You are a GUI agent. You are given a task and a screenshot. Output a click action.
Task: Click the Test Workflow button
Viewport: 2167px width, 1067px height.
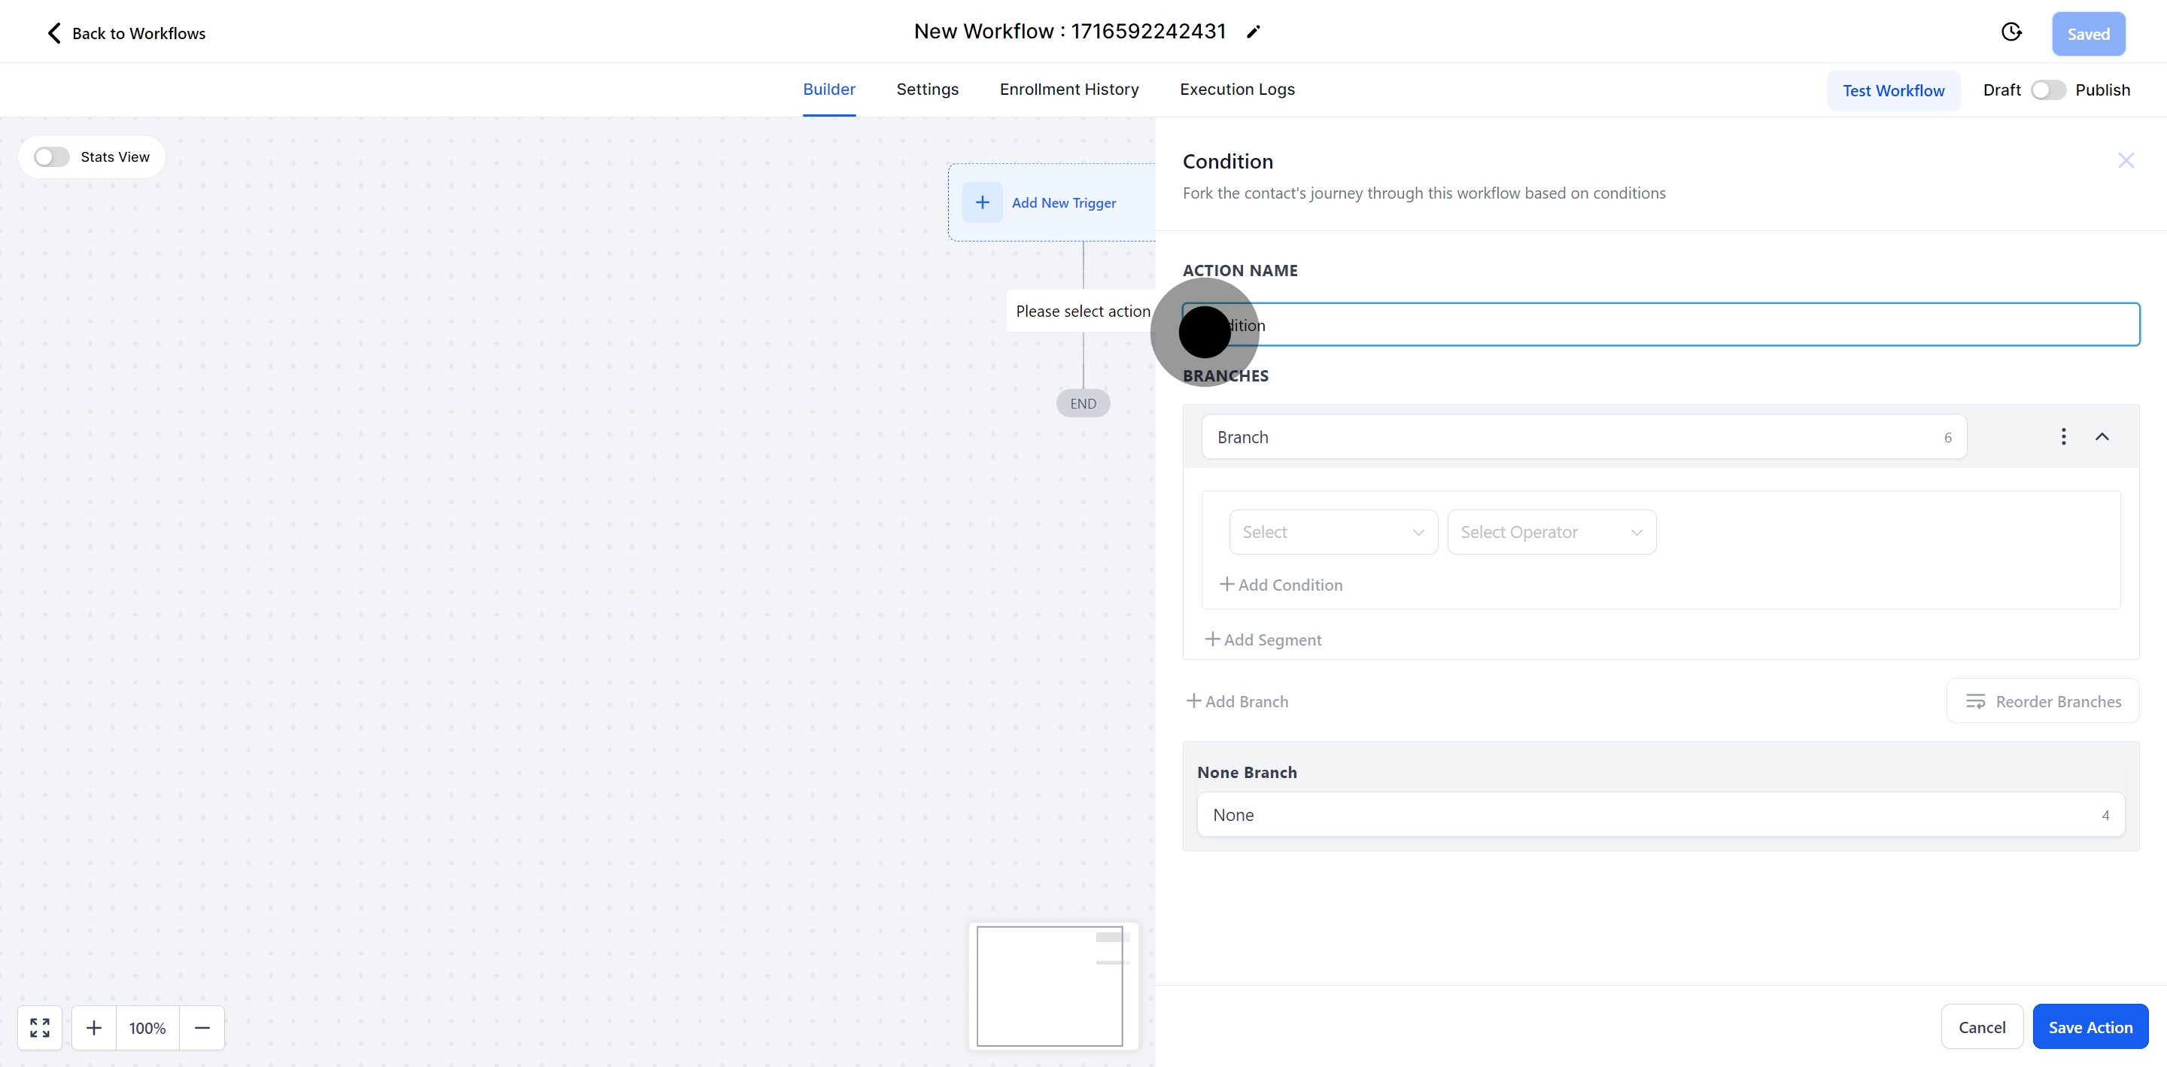pyautogui.click(x=1893, y=90)
